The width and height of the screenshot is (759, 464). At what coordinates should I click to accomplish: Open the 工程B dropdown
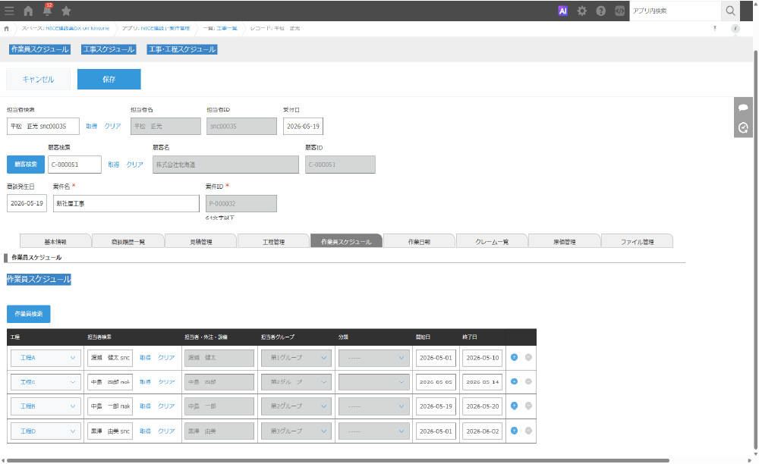pos(46,406)
